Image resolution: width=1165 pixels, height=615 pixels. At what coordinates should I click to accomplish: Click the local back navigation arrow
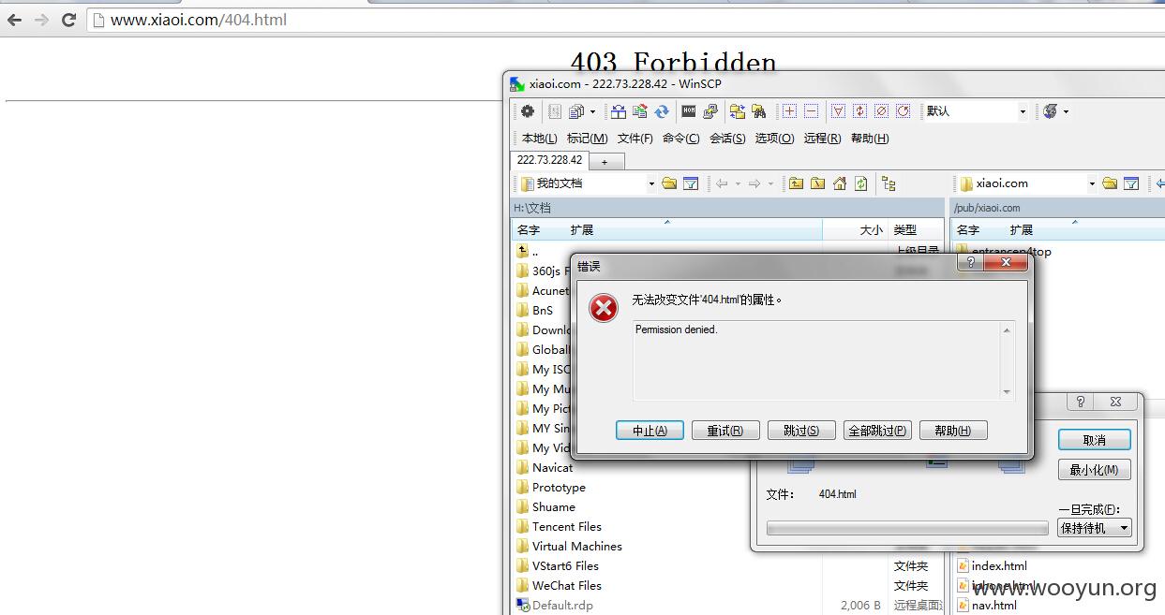point(722,183)
